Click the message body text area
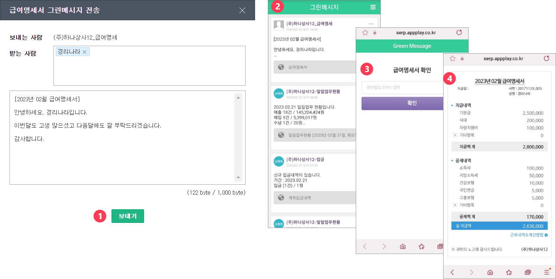 [122, 138]
